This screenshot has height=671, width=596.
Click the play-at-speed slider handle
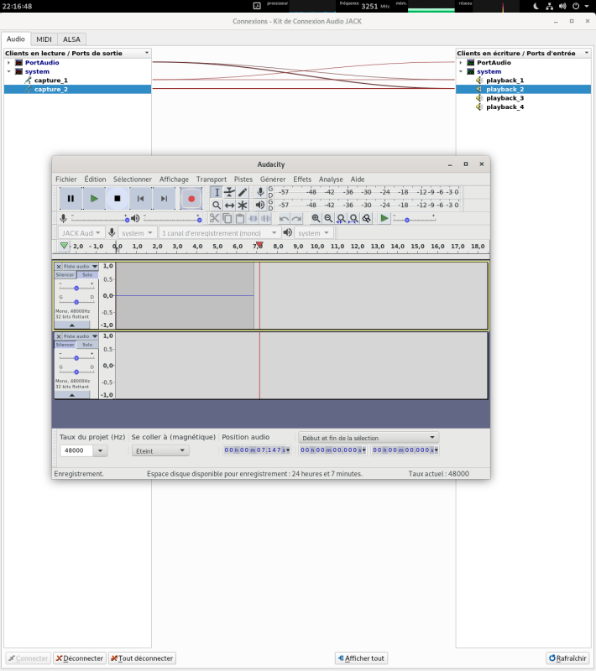(407, 220)
